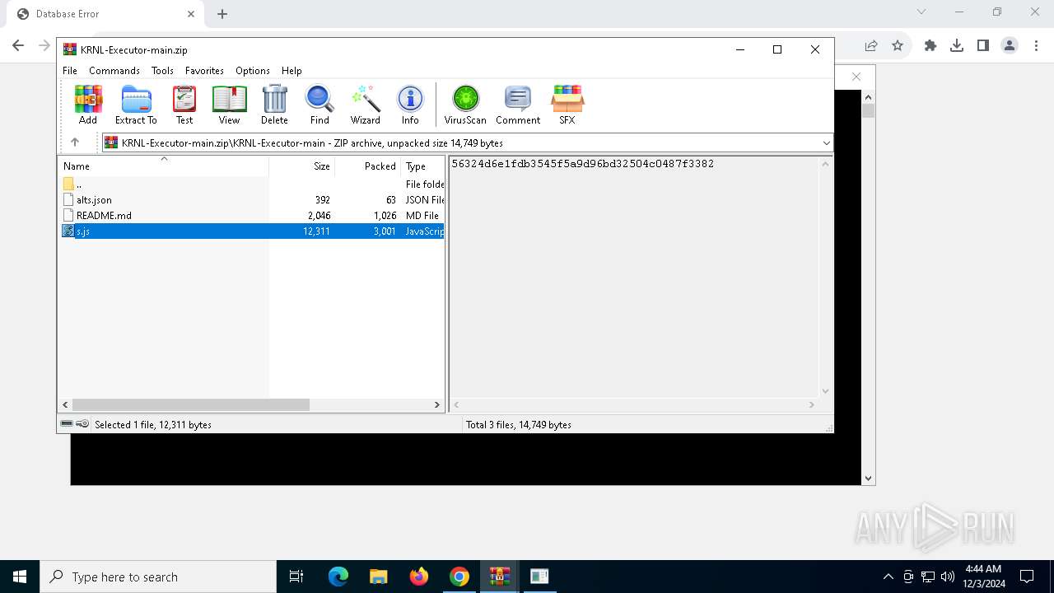Click comment pane scroll down arrow

(x=825, y=391)
